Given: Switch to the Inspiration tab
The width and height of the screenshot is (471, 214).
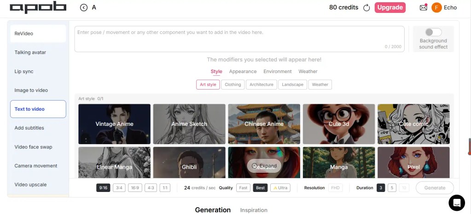Looking at the screenshot, I should click(x=254, y=210).
